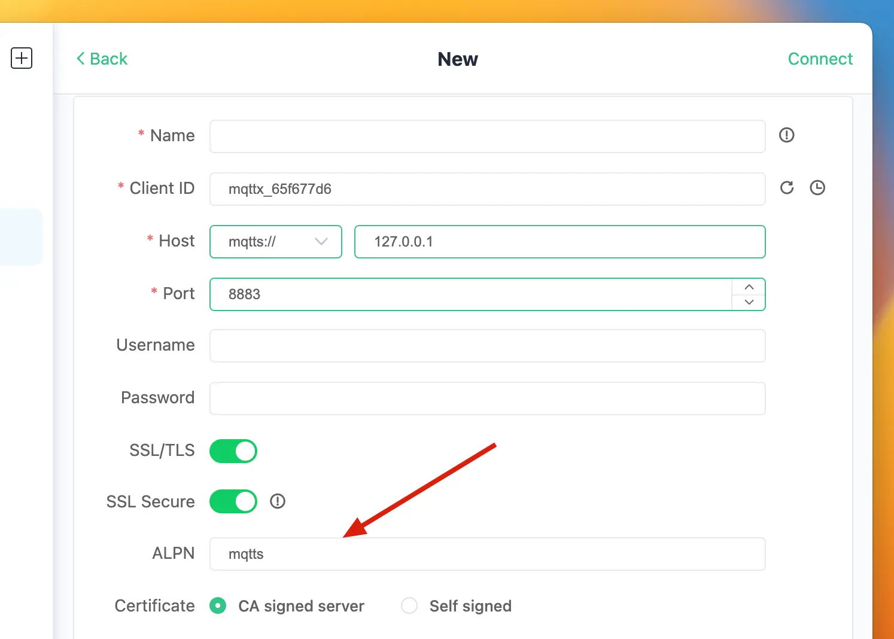Image resolution: width=894 pixels, height=639 pixels.
Task: Toggle the SSL/TLS switch off
Action: [233, 451]
